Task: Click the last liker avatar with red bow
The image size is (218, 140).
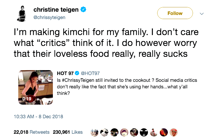Action: pyautogui.click(x=173, y=132)
